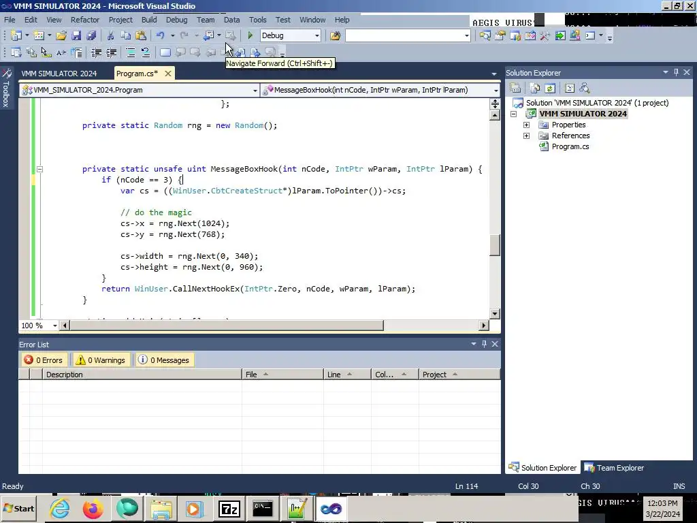Display Quick Info icon
The height and width of the screenshot is (523, 697).
tap(46, 52)
